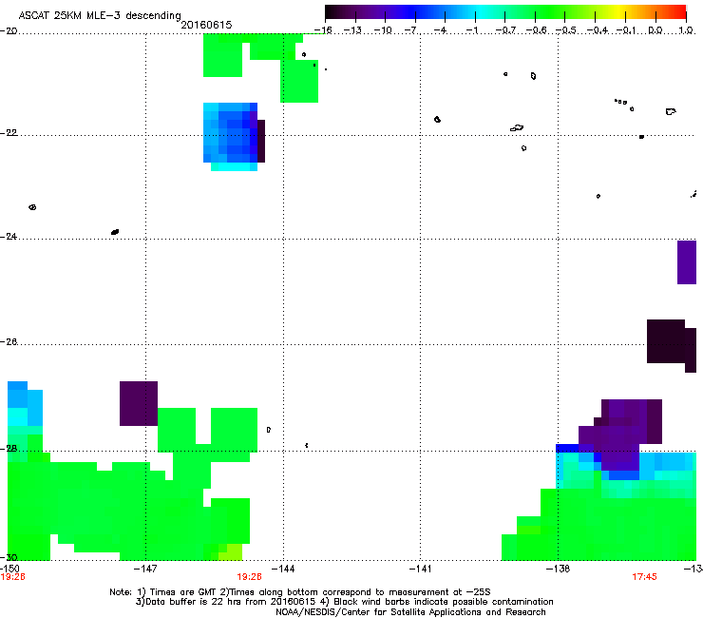Screen dimensions: 703x618
Task: Click the -0.4 label on the color scale
Action: [x=598, y=30]
